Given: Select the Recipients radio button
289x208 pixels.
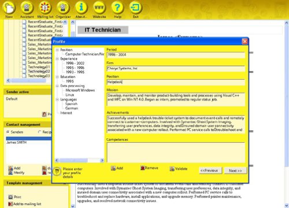Looking at the screenshot, I should [40, 132].
